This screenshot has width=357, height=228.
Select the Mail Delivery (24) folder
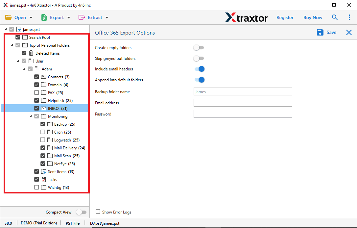[x=70, y=148]
